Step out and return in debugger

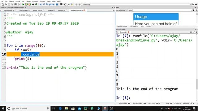pyautogui.click(x=50, y=4)
